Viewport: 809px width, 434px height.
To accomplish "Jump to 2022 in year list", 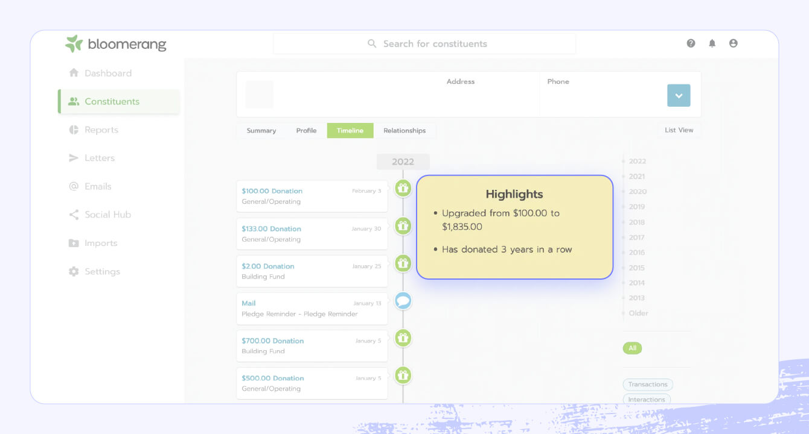I will coord(638,161).
